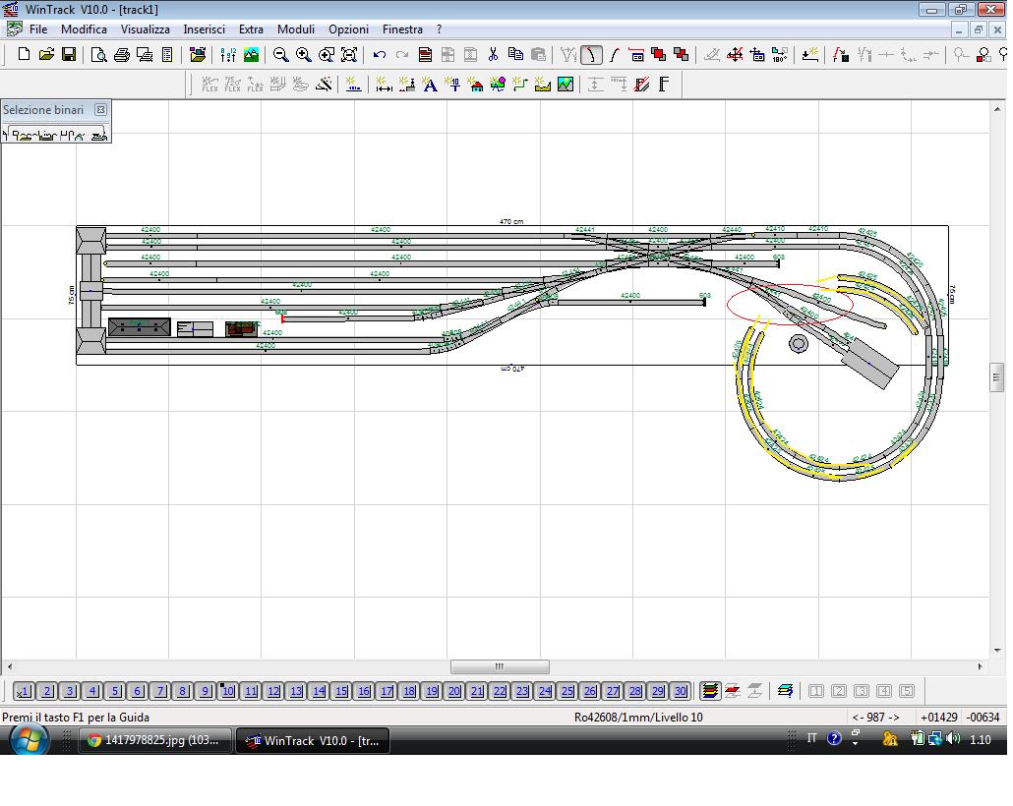Open the ? help menu
Viewport: 1013px width, 806px height.
pos(440,29)
